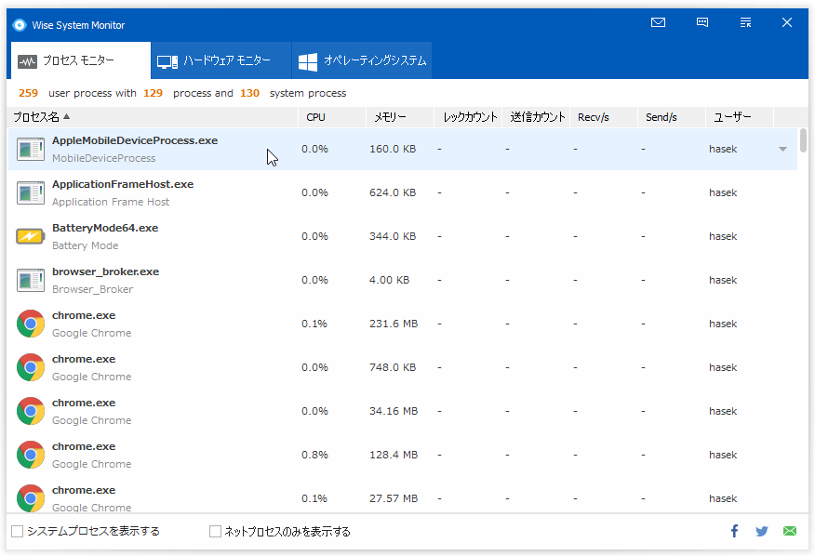Click the 231.6 MB memory value
The image size is (815, 556).
click(x=394, y=324)
